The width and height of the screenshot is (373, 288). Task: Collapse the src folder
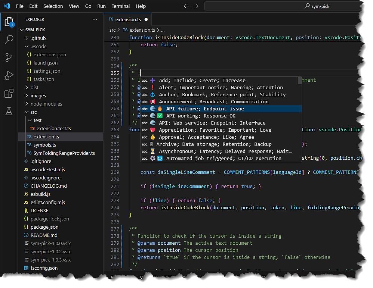[33, 112]
